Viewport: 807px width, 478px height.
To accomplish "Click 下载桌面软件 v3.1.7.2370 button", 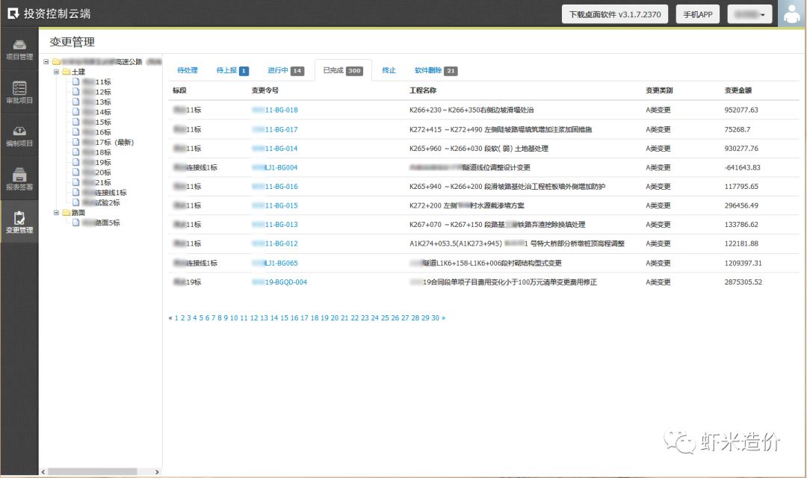I will click(x=615, y=14).
